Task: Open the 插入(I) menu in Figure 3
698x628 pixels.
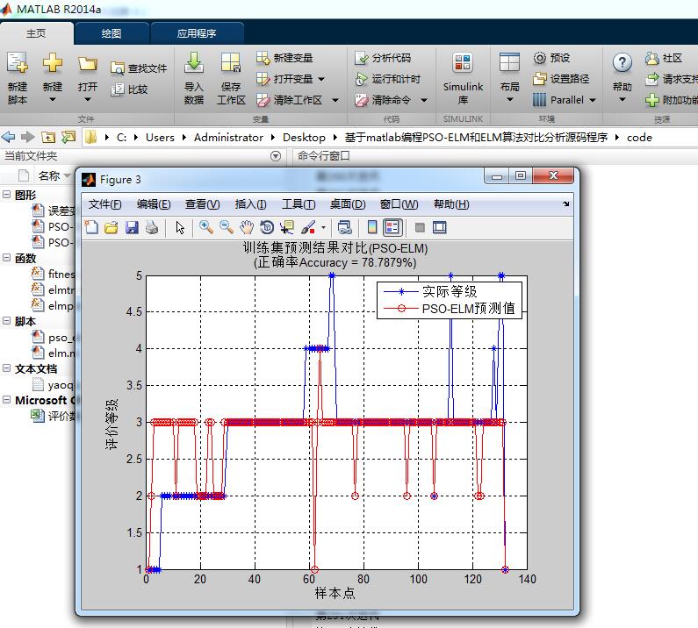Action: point(250,204)
